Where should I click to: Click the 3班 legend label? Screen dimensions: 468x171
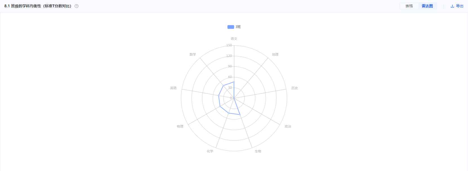pos(238,27)
